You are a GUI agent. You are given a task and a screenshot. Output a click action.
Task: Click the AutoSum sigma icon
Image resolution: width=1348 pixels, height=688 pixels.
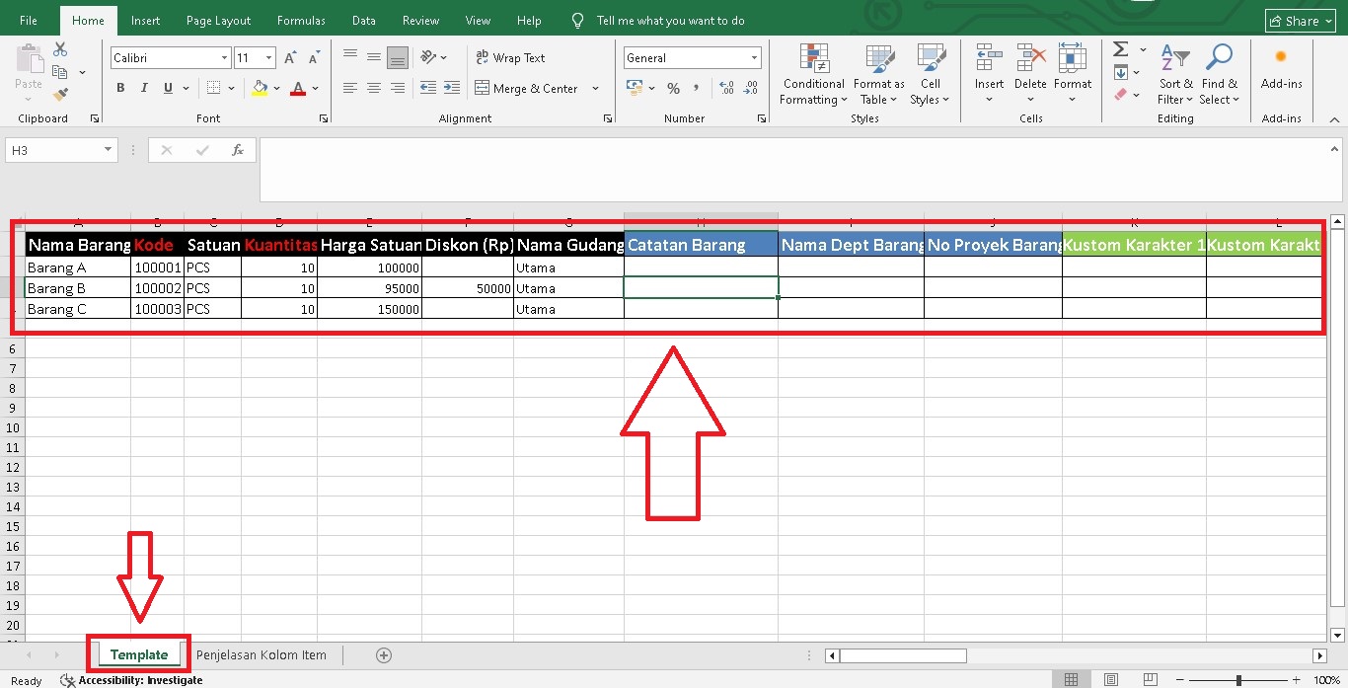click(x=1120, y=49)
